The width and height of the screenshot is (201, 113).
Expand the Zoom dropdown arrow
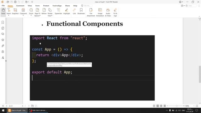click(x=31, y=15)
